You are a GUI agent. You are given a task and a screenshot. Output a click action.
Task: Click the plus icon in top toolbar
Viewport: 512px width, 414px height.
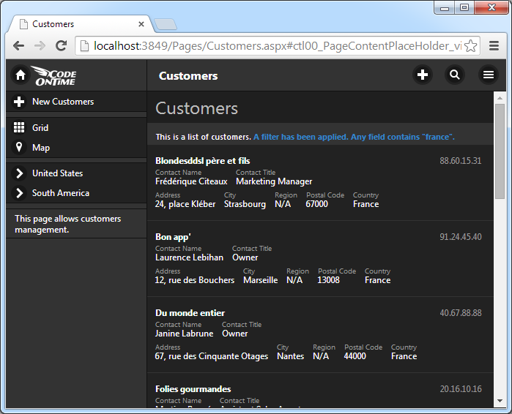[422, 75]
